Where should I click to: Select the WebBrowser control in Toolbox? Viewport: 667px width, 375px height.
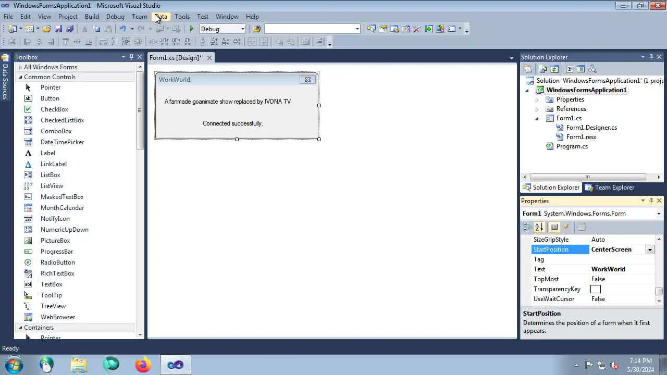tap(58, 317)
